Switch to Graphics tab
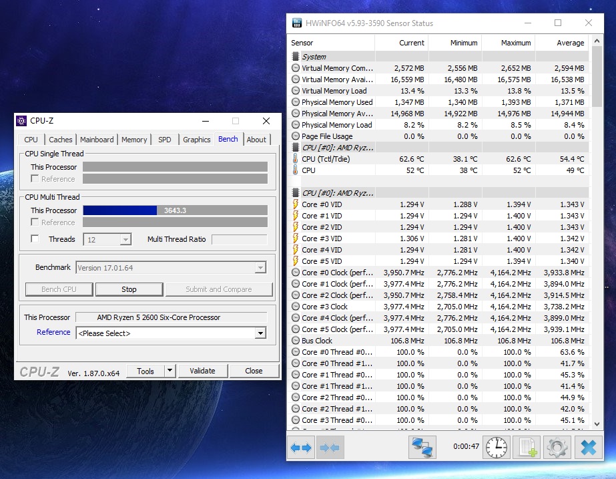 (x=196, y=140)
